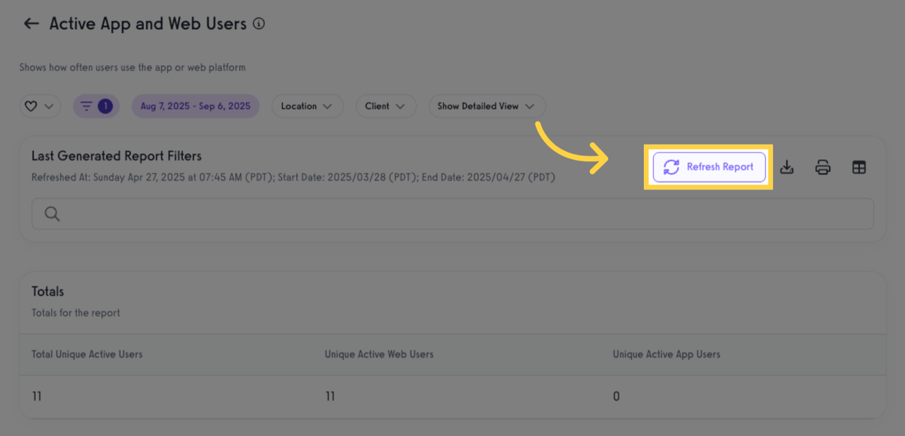Expand the Show Detailed View dropdown
Screen dimensions: 905x436
click(486, 106)
